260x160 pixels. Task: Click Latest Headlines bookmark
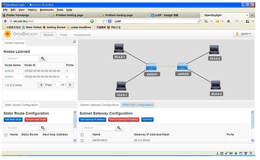(79, 27)
